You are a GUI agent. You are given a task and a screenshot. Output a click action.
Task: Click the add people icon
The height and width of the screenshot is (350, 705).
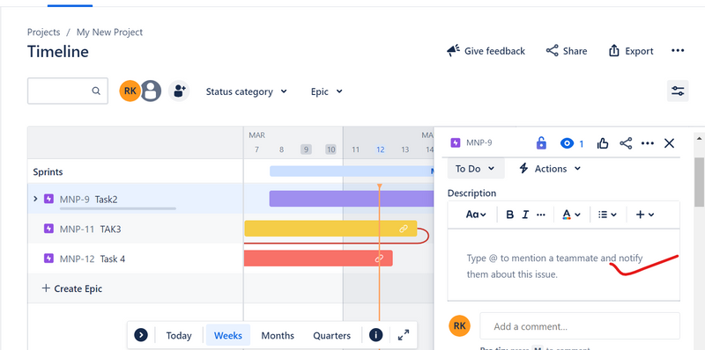tap(179, 91)
